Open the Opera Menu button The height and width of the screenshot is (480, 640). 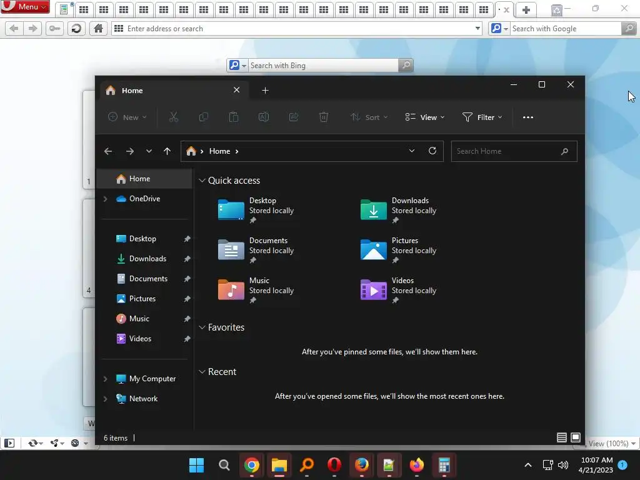coord(25,6)
